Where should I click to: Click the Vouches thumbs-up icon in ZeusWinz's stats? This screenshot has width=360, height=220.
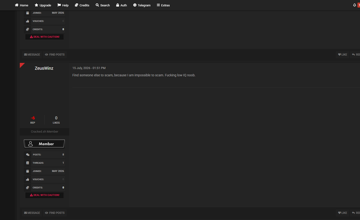28,179
